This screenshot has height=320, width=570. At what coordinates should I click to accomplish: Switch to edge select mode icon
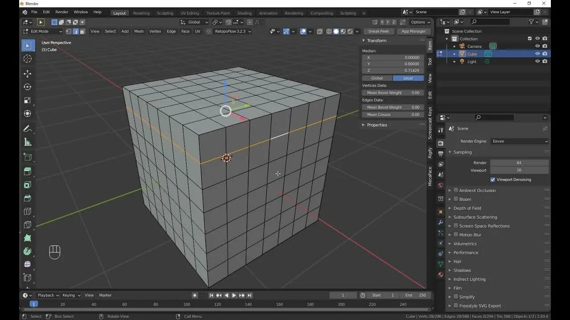(76, 31)
